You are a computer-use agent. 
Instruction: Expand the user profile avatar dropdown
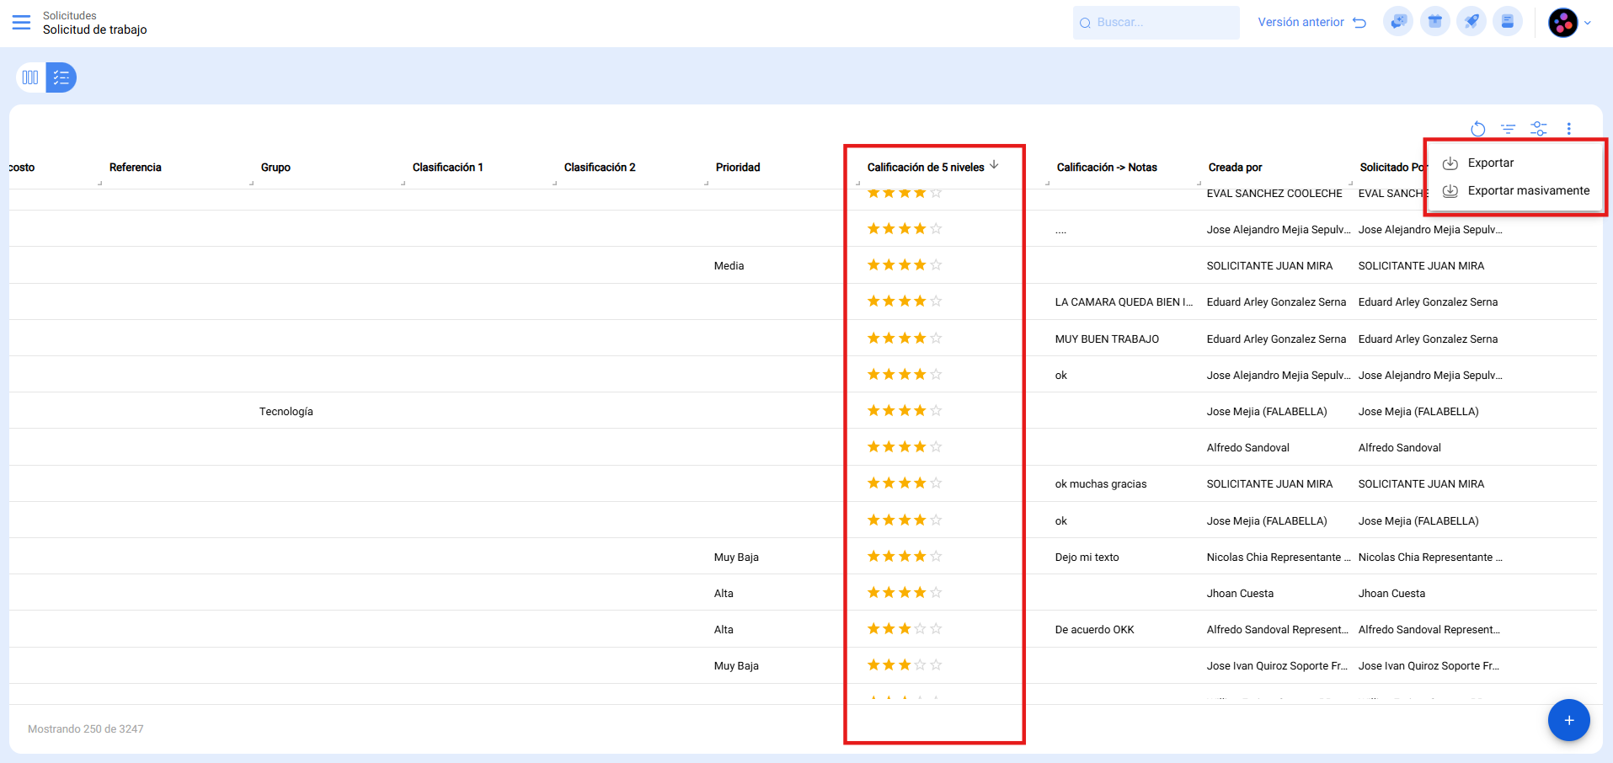coord(1570,23)
